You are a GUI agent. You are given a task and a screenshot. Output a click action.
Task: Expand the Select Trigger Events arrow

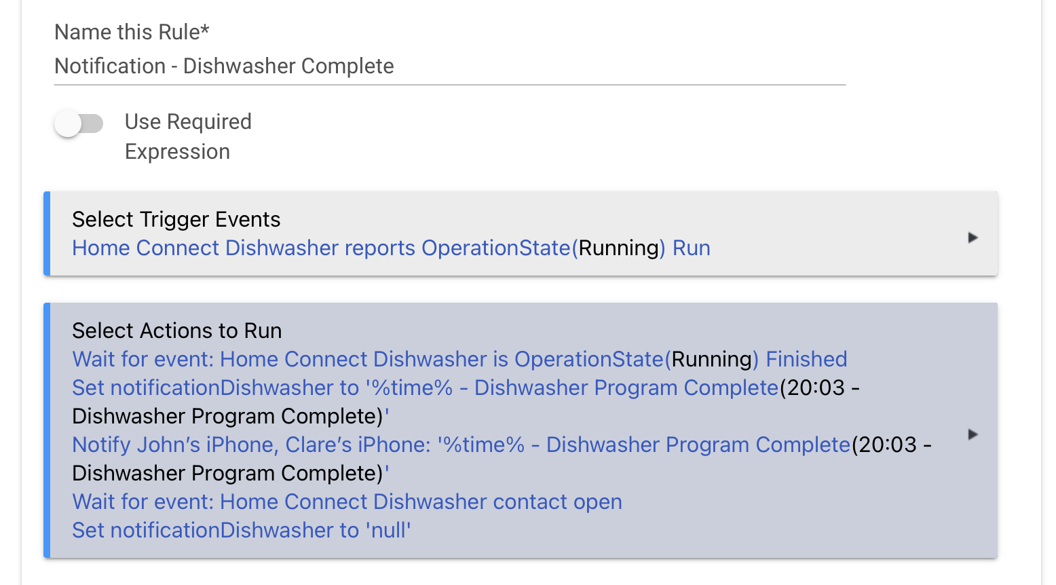click(973, 238)
